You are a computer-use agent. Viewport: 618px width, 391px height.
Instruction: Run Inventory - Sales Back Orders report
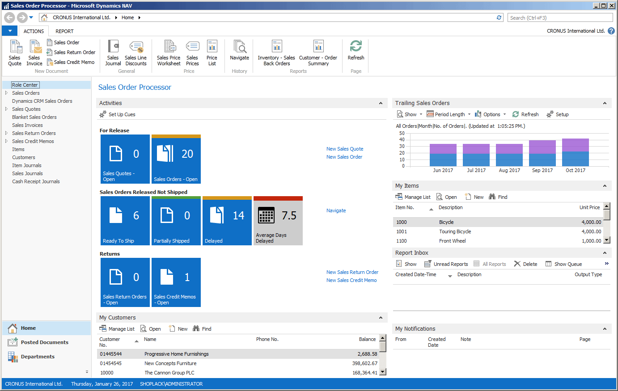pos(276,53)
